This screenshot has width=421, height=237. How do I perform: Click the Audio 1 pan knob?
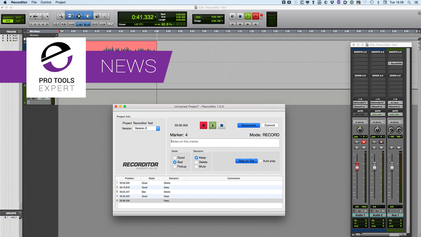tap(360, 130)
